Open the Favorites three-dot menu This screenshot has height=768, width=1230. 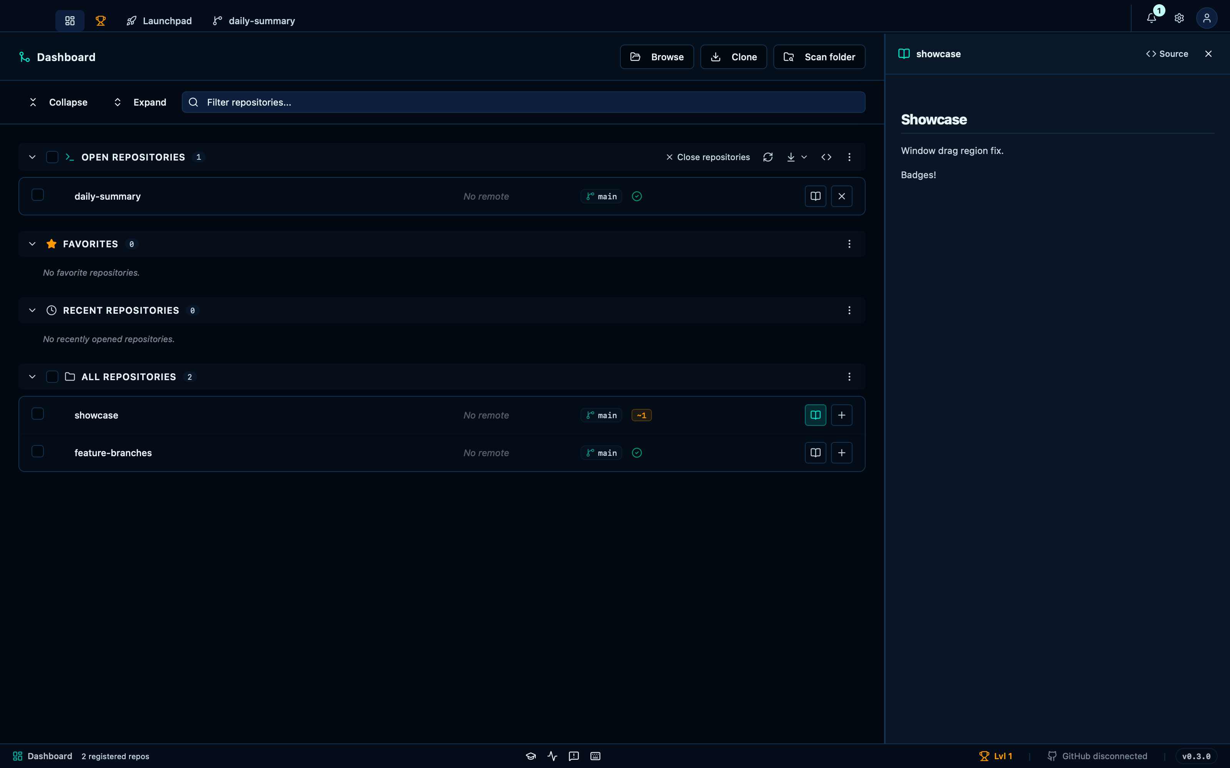(x=849, y=244)
